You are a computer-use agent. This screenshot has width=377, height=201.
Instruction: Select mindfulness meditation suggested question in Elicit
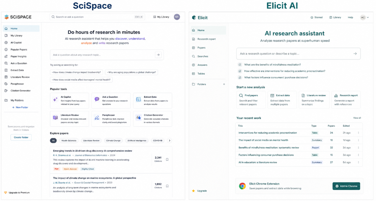272,65
